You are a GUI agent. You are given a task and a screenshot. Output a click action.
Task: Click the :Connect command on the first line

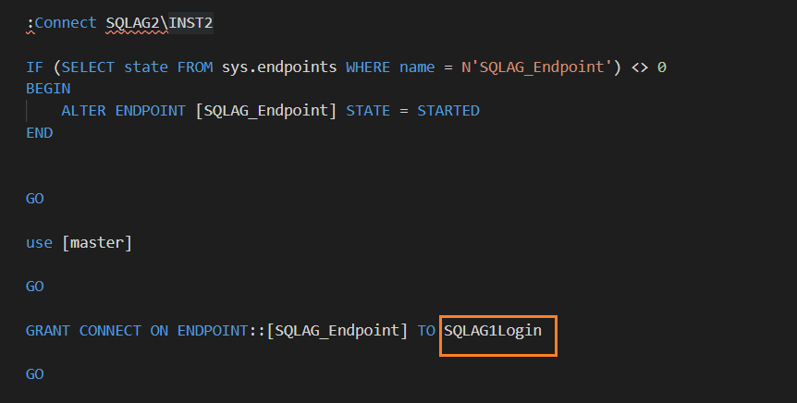(x=61, y=23)
